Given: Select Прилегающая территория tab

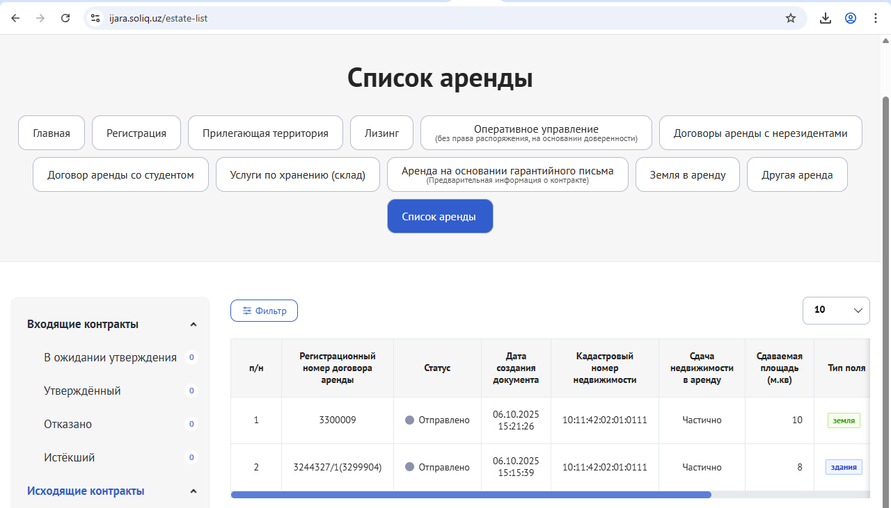Looking at the screenshot, I should [x=265, y=133].
